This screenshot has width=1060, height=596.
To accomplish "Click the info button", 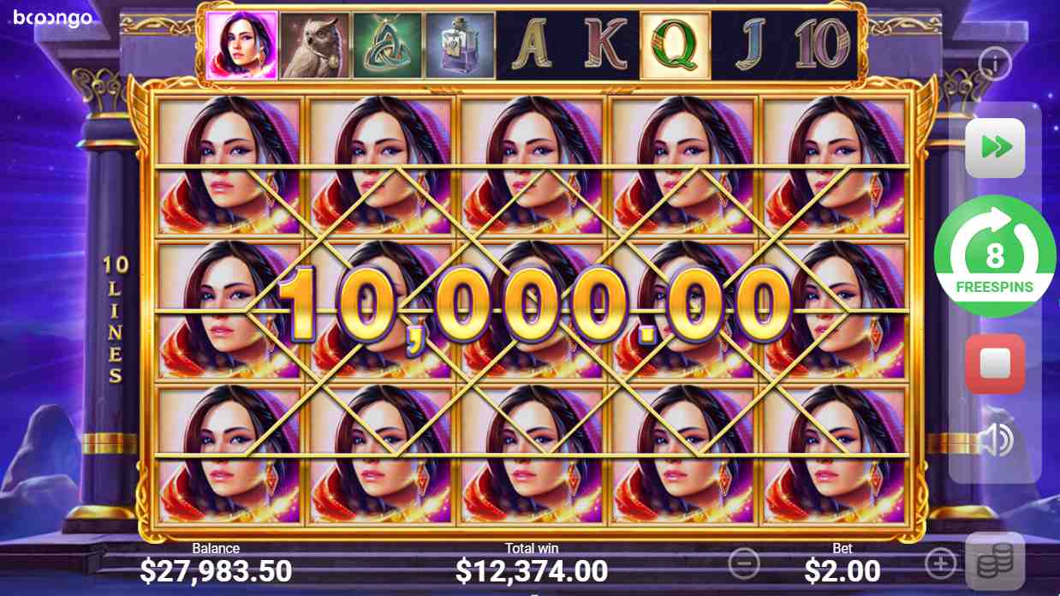I will [x=996, y=63].
